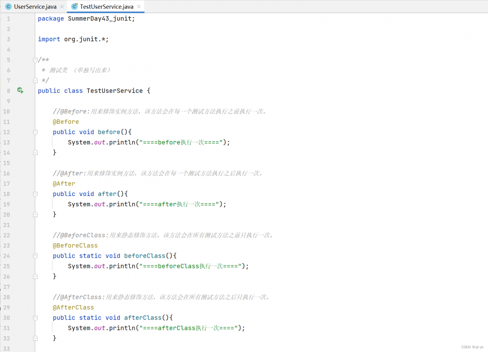488x352 pixels.
Task: Collapse the afterClass() method fold at line 30
Action: (x=35, y=317)
